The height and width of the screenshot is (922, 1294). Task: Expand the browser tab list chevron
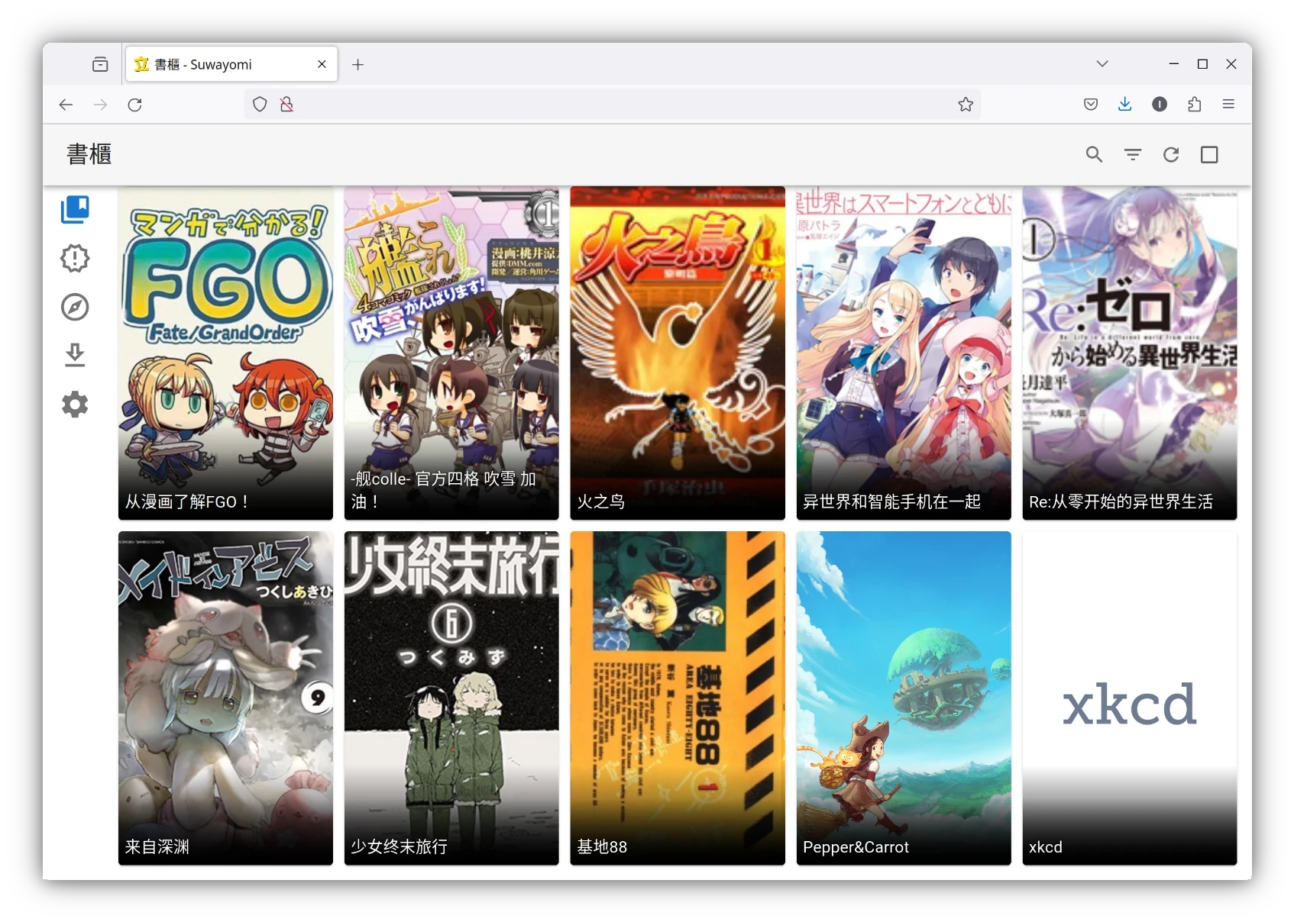click(x=1102, y=64)
